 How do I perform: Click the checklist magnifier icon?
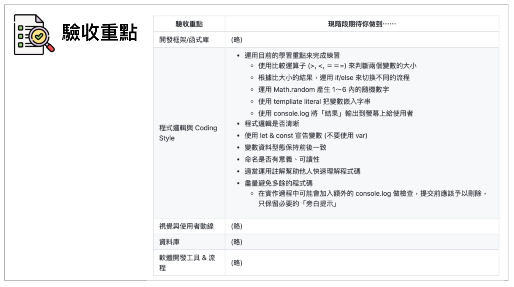(34, 35)
